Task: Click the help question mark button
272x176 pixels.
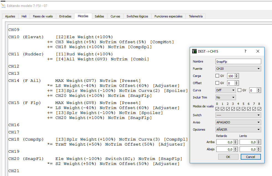Action: coord(245,51)
